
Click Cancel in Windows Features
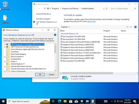coord(51,75)
